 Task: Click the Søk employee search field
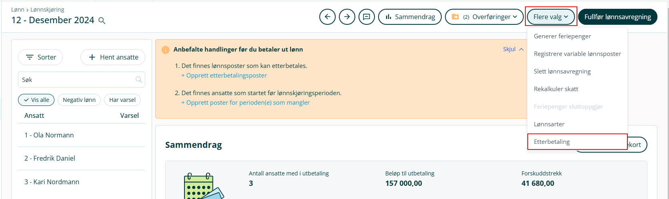click(76, 80)
